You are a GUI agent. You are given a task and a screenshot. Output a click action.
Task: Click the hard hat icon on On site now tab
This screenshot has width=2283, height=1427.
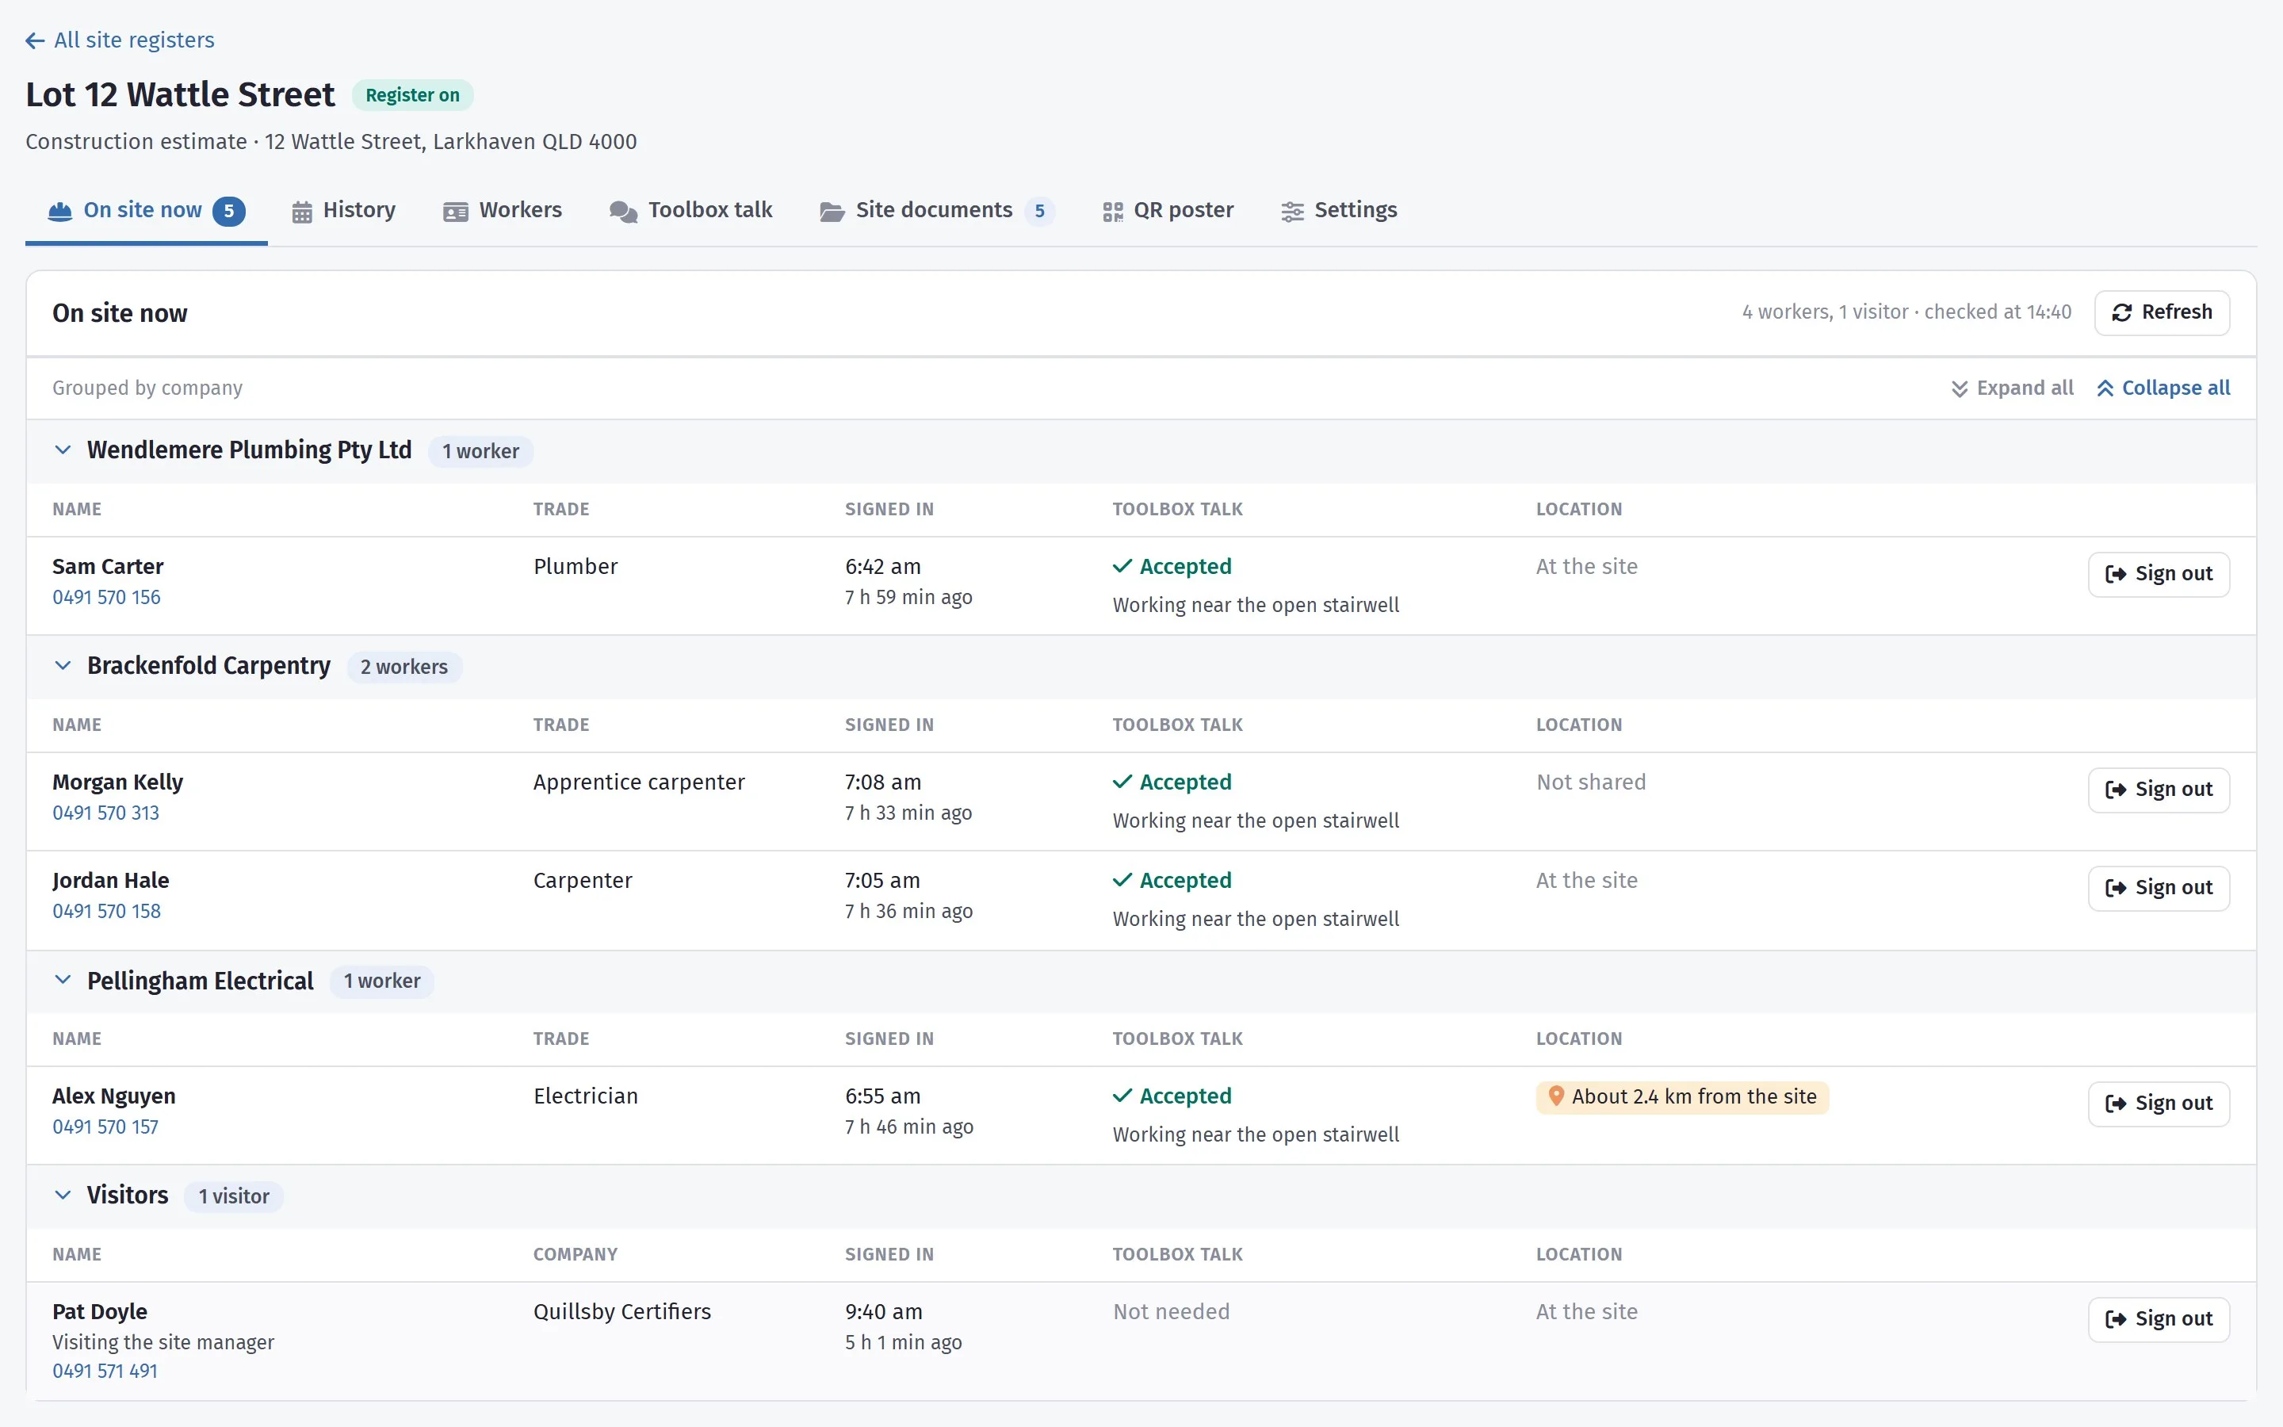tap(59, 210)
